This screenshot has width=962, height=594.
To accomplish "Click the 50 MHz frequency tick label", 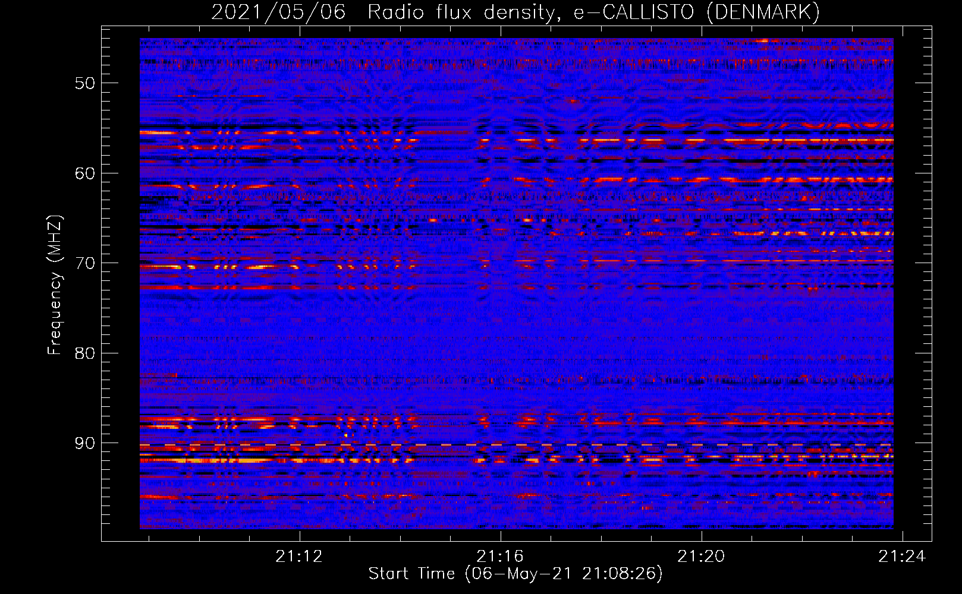I will pyautogui.click(x=85, y=83).
